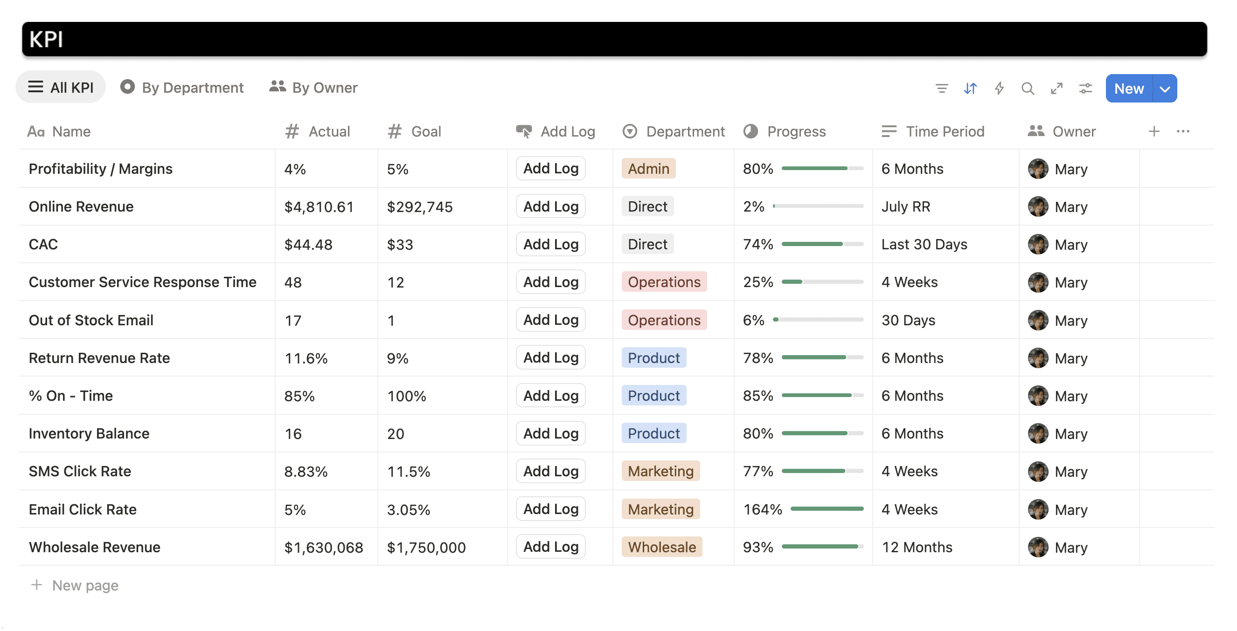Screen dimensions: 1237x631
Task: Add a new property with plus icon
Action: pyautogui.click(x=1154, y=131)
